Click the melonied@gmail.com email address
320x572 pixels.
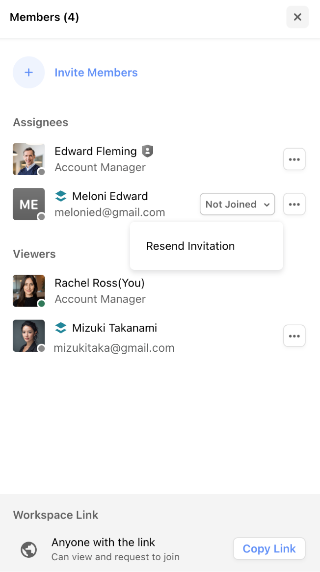click(109, 212)
